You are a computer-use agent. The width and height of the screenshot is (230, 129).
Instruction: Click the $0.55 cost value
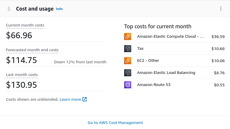point(219,85)
